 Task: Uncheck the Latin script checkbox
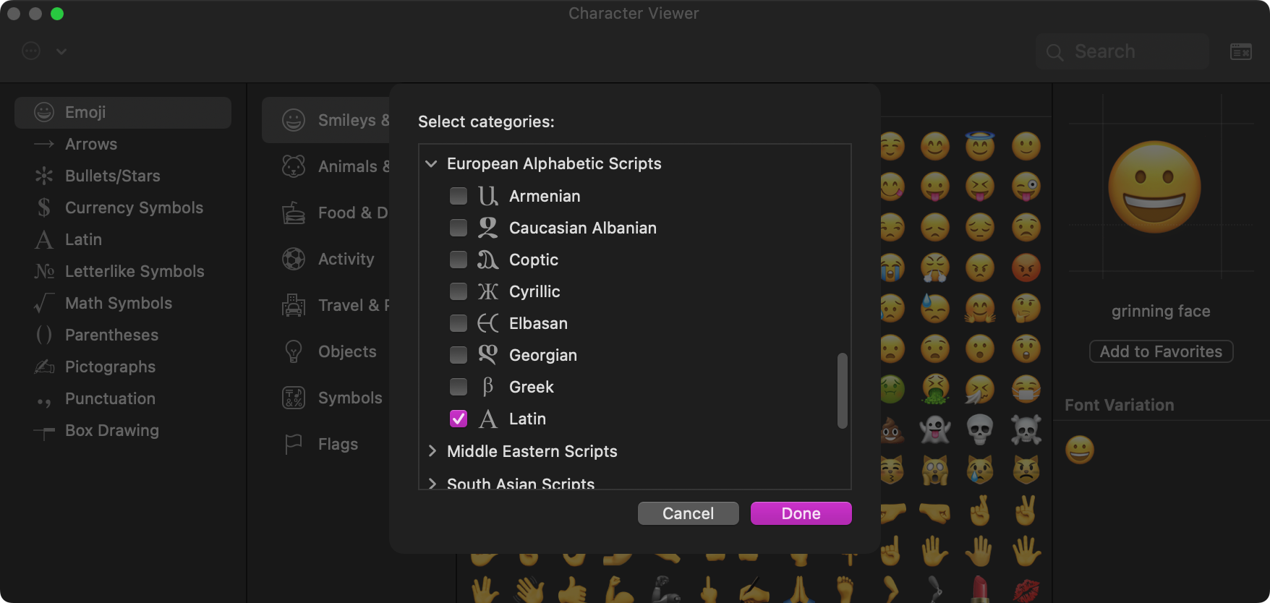458,419
